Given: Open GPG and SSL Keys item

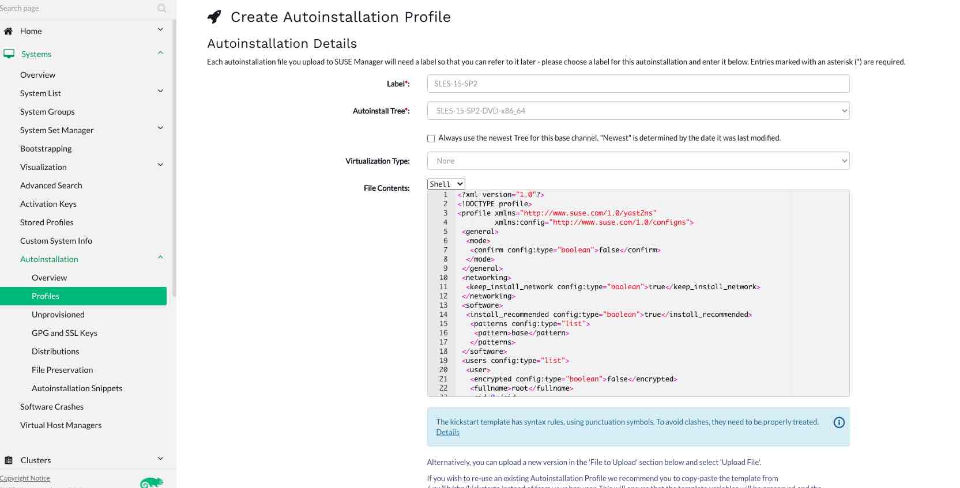Looking at the screenshot, I should [x=64, y=333].
